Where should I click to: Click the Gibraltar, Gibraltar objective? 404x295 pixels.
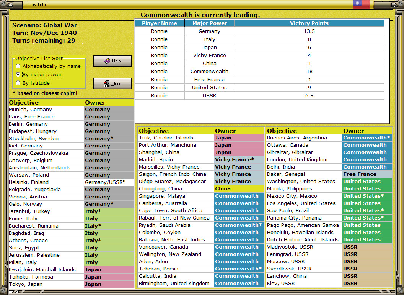304,152
